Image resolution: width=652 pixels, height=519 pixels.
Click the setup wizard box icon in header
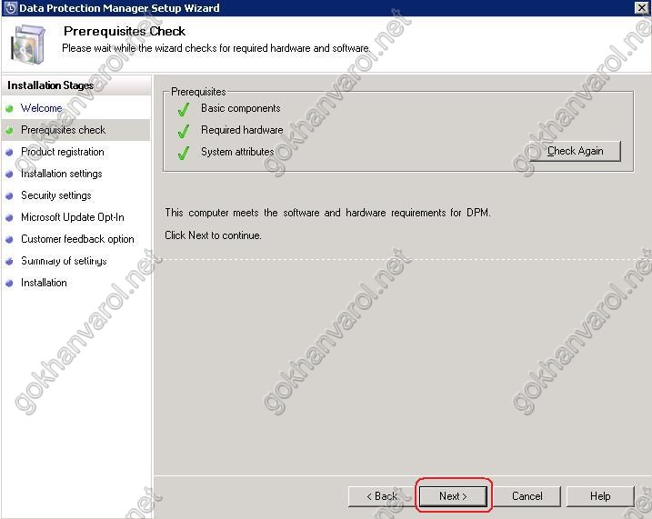coord(27,42)
